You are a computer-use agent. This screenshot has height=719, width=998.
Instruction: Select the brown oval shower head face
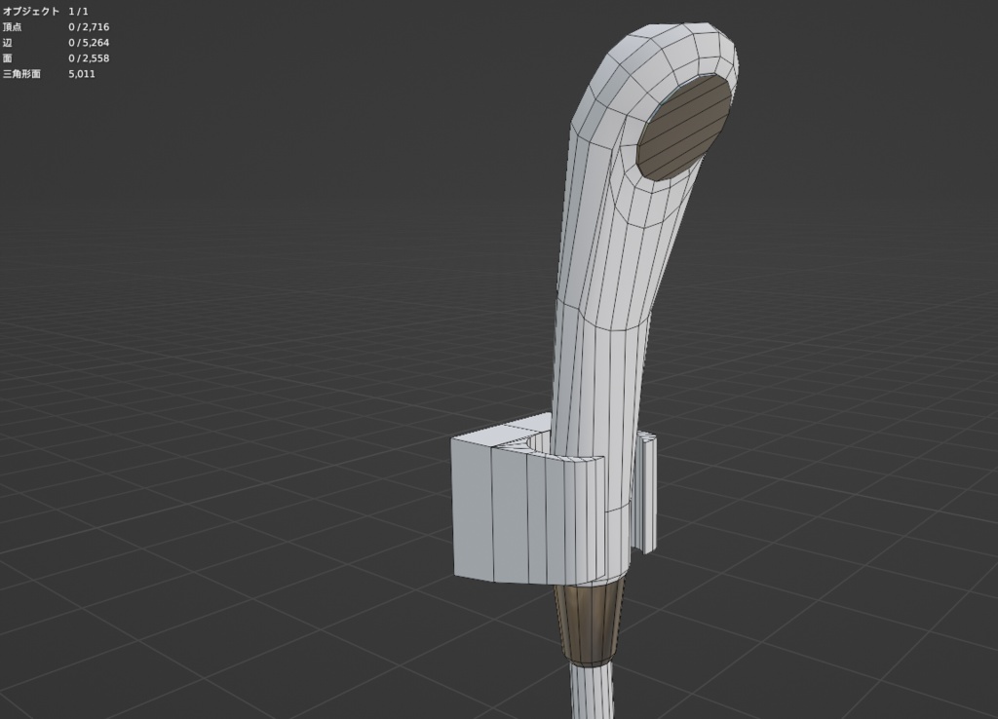point(684,128)
